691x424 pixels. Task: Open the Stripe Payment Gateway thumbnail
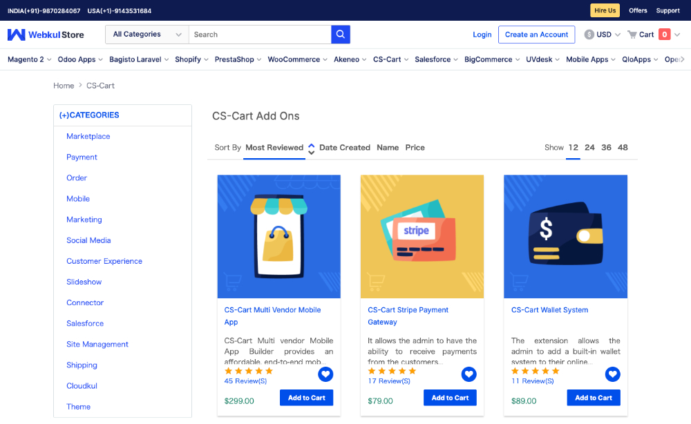[422, 236]
